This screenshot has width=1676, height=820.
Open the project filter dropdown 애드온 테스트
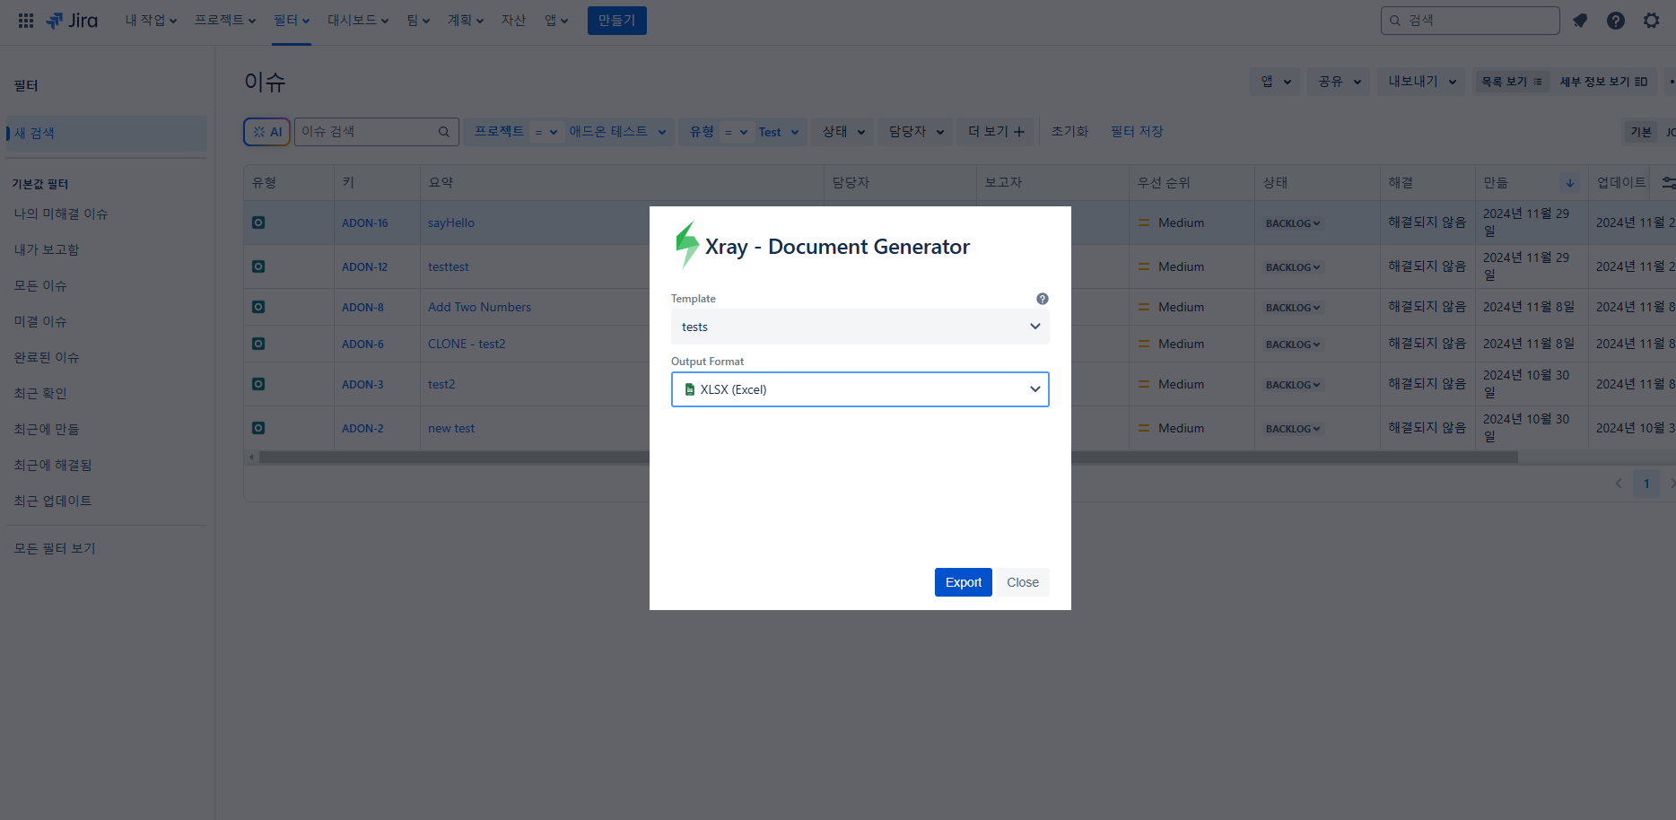pyautogui.click(x=618, y=132)
